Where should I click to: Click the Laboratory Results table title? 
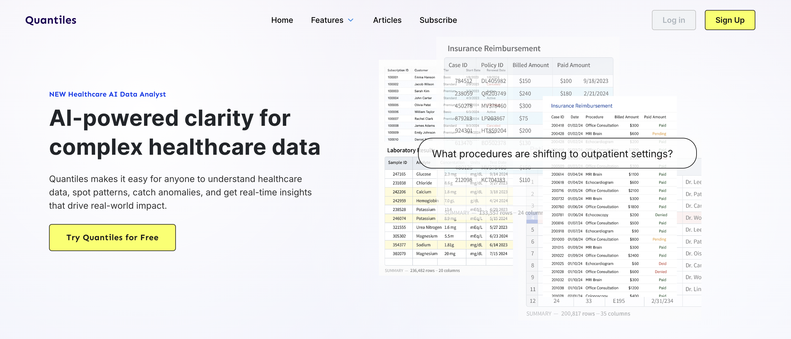pos(411,150)
